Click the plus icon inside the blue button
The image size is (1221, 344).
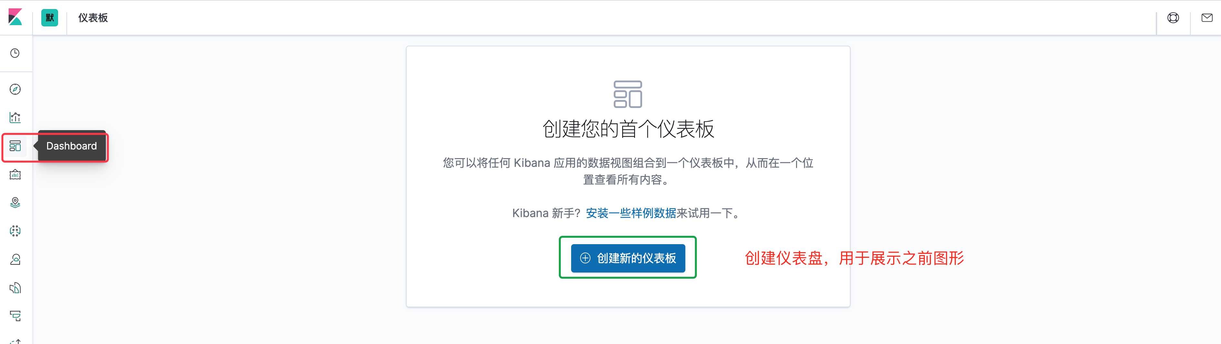coord(584,258)
